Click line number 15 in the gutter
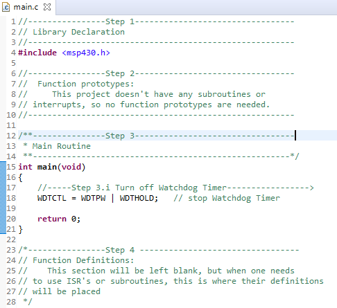The image size is (337, 308). (x=11, y=167)
